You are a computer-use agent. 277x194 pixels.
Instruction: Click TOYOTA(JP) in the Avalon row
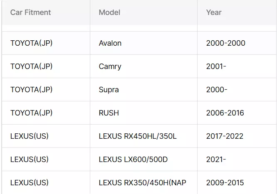31,43
